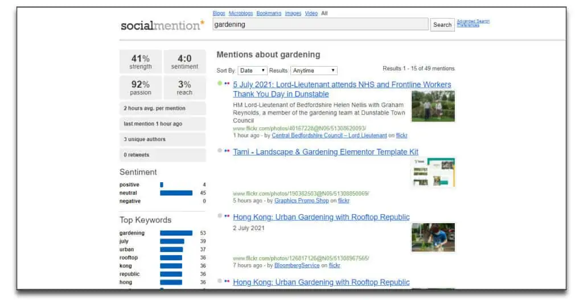Click the BloombergService author link

coord(297,265)
